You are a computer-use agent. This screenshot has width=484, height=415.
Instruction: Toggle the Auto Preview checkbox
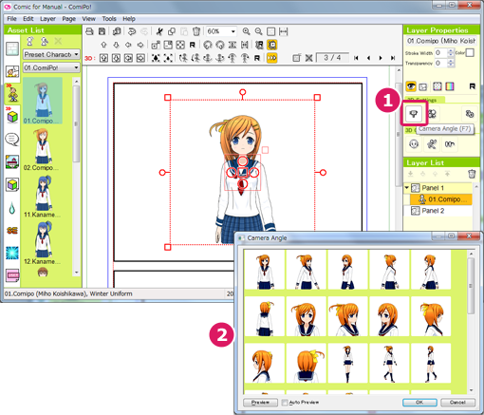pyautogui.click(x=285, y=403)
